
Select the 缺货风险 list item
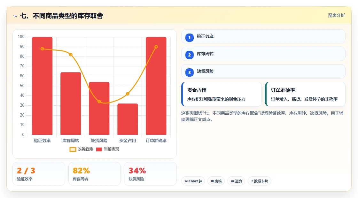(263, 72)
